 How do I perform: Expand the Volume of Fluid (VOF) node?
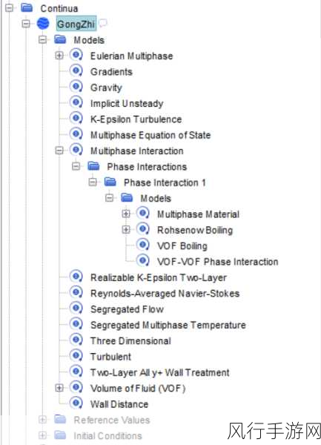[59, 387]
